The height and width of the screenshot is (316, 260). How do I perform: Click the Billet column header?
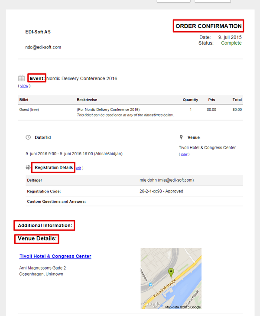click(24, 100)
